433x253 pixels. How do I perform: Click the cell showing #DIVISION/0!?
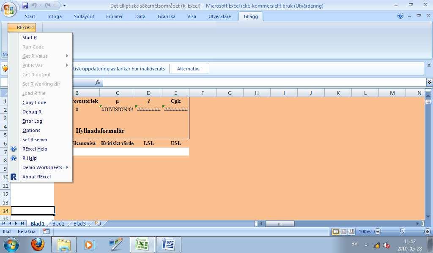click(x=117, y=110)
